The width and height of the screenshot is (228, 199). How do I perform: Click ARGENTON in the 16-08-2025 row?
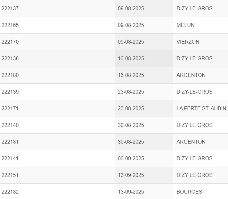tap(191, 75)
